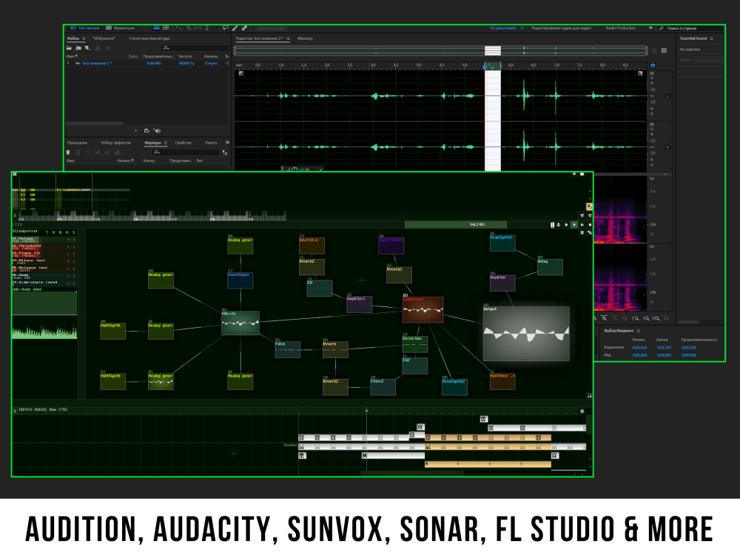
Task: Expand the workspace overflow chevron in Audition
Action: click(650, 28)
